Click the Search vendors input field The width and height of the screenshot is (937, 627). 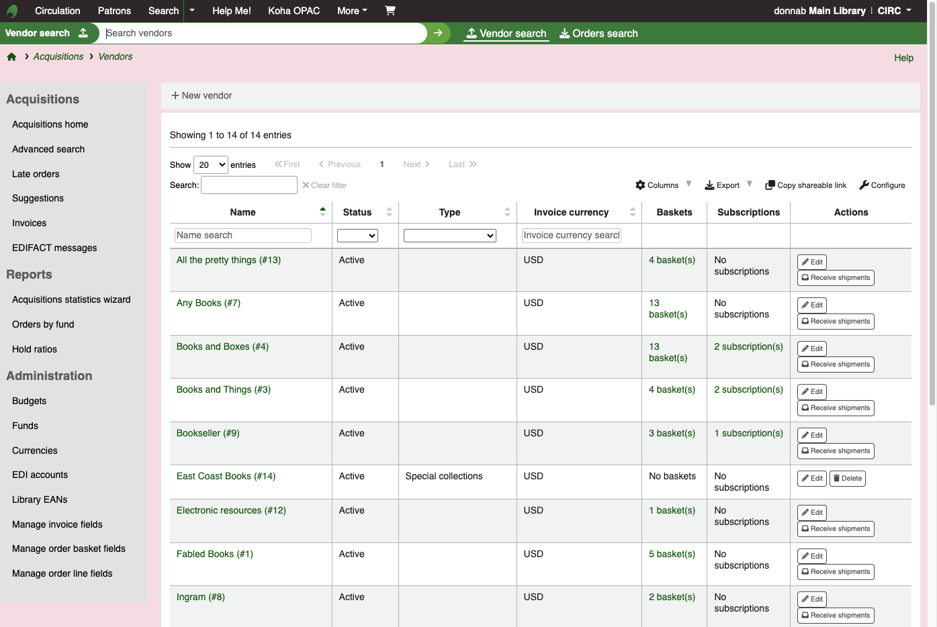point(263,33)
